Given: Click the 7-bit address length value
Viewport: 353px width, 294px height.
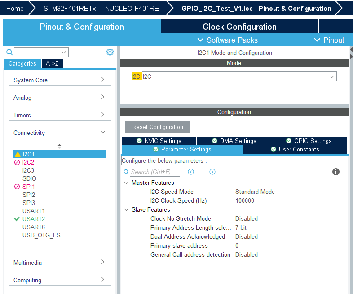Looking at the screenshot, I should point(241,228).
